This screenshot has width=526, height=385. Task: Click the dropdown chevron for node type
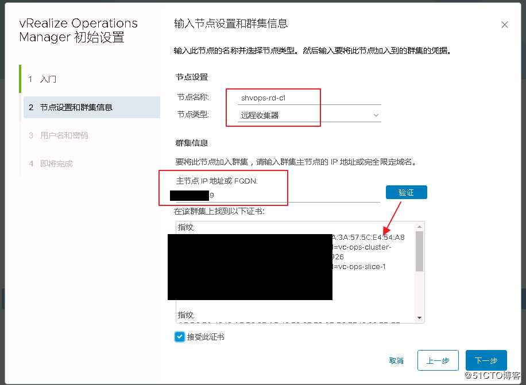tap(376, 115)
